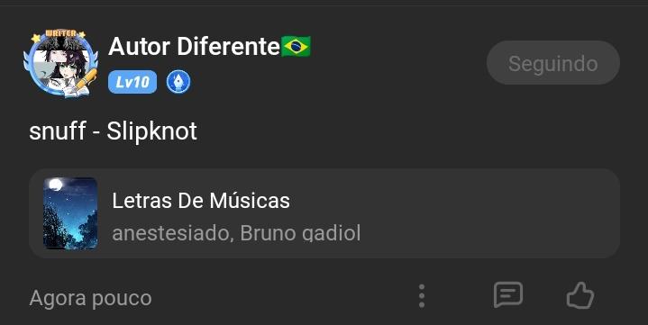
Task: Like the post with the thumbs-up icon
Action: 580,295
